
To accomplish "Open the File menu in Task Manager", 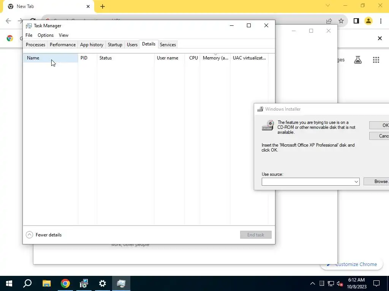I will pyautogui.click(x=29, y=35).
